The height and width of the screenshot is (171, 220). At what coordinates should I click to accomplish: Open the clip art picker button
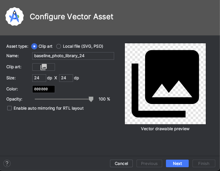coord(44,67)
